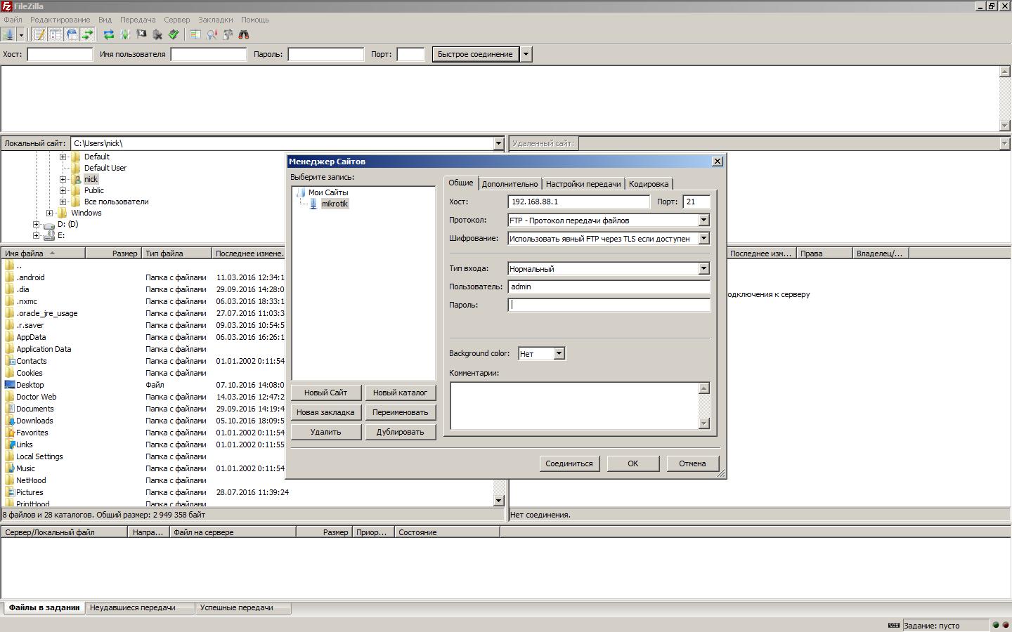Click the cancel current operation icon
1012x632 pixels.
[141, 34]
